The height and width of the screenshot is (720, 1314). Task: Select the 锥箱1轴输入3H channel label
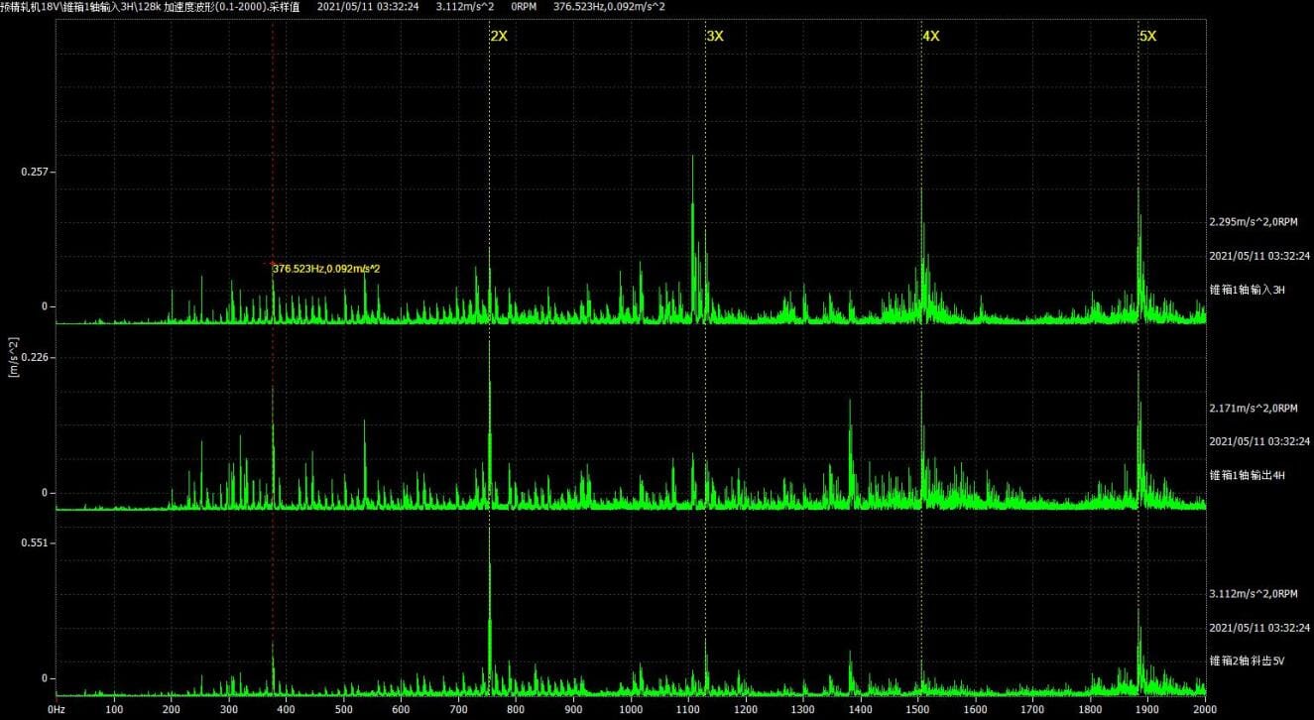1247,290
